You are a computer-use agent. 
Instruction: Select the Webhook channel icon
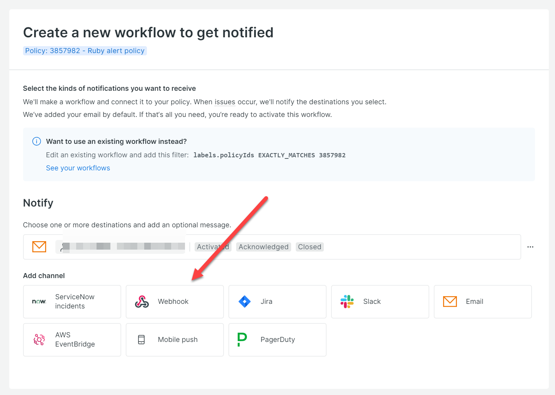142,302
